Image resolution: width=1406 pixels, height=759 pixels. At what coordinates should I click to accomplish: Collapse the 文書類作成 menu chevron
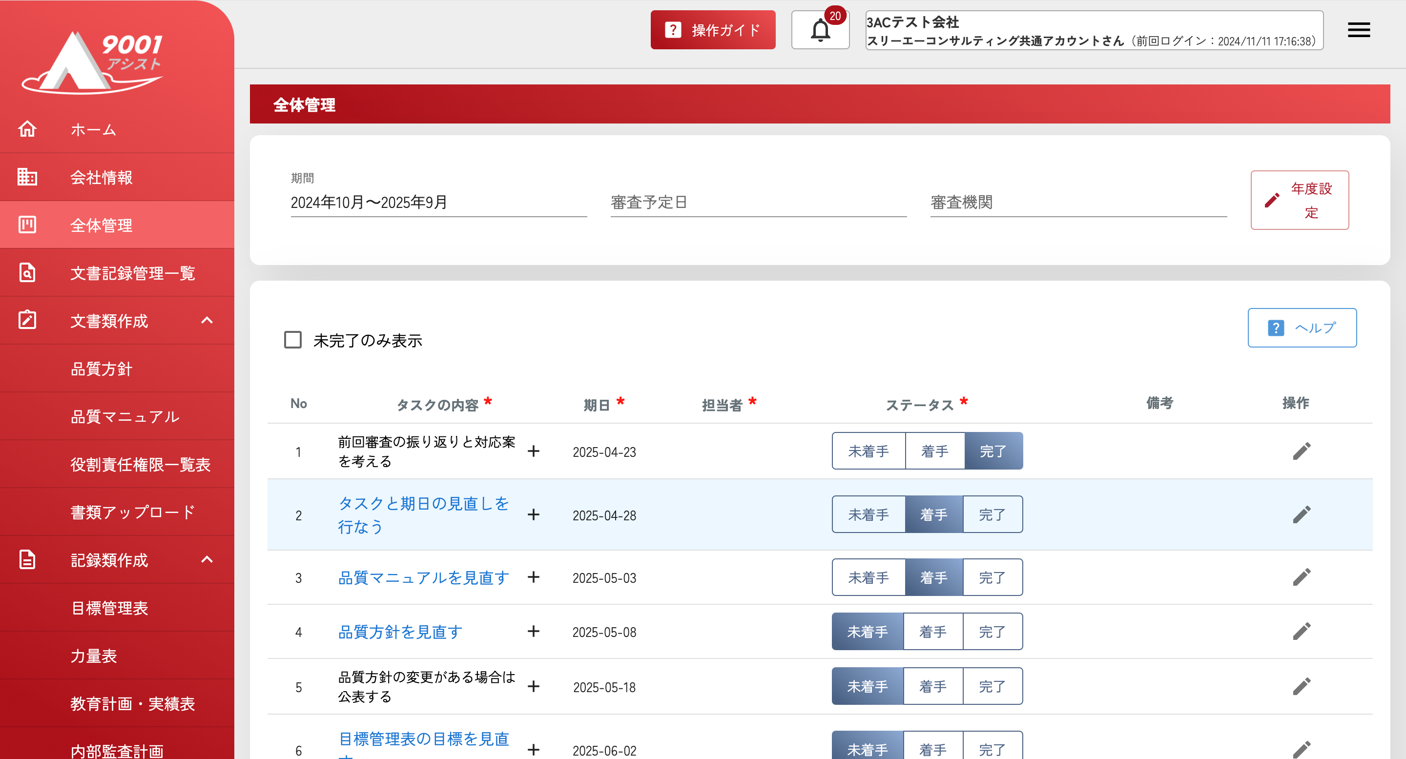coord(207,320)
